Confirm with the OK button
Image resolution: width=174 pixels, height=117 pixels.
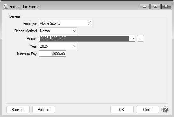point(122,110)
